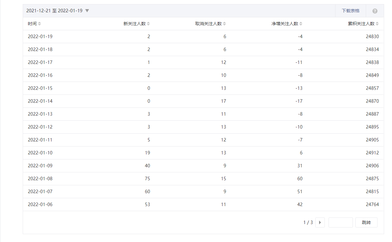Sort by 时间 column sort icon
The height and width of the screenshot is (242, 392).
39,24
